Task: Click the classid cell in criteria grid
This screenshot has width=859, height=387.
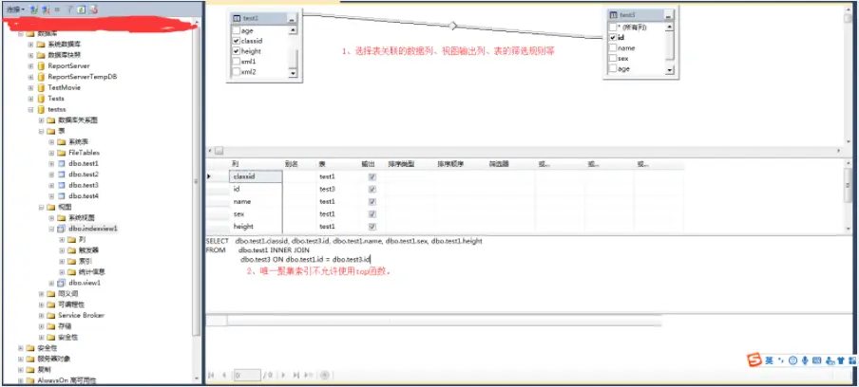Action: click(256, 176)
